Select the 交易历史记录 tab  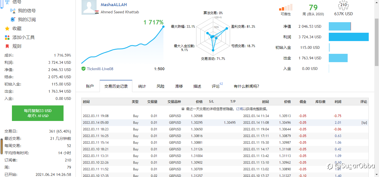116,86
